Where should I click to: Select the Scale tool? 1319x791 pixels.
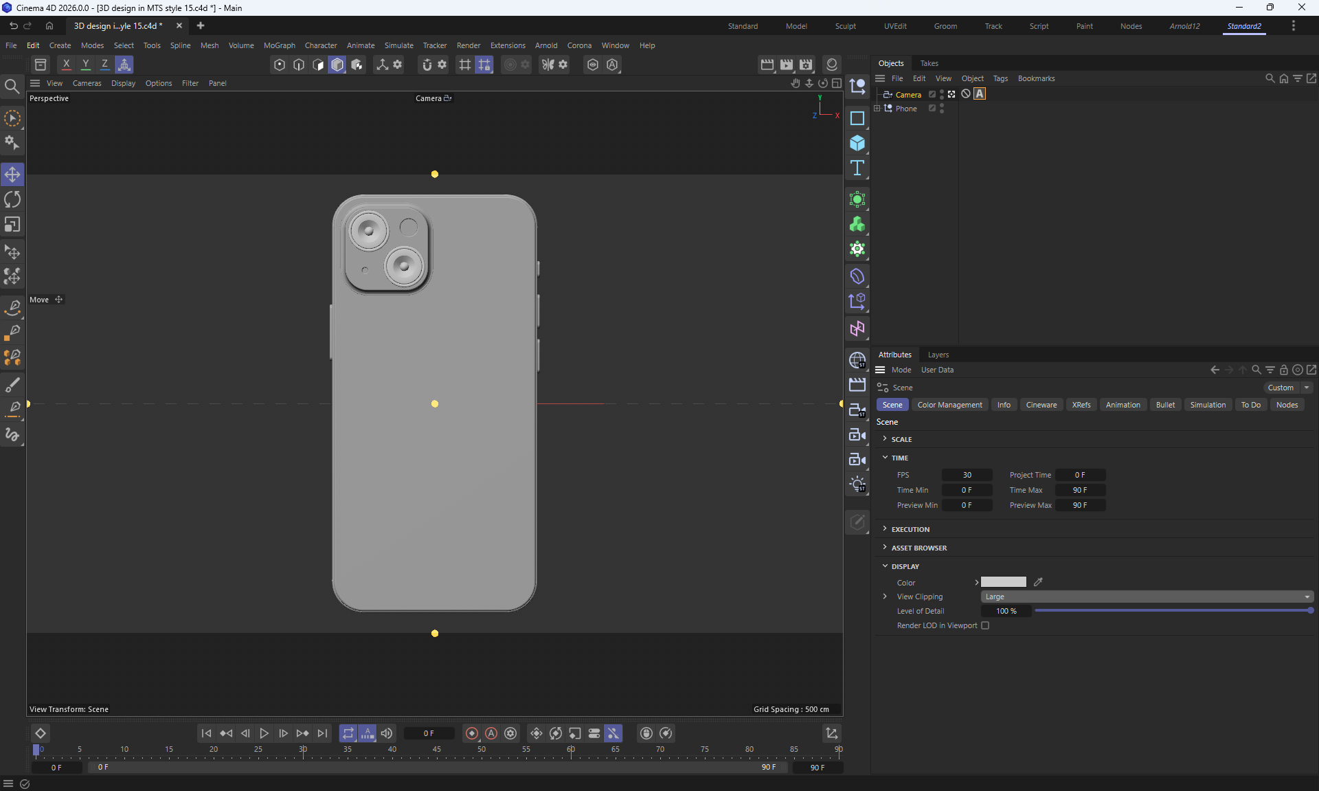[12, 225]
